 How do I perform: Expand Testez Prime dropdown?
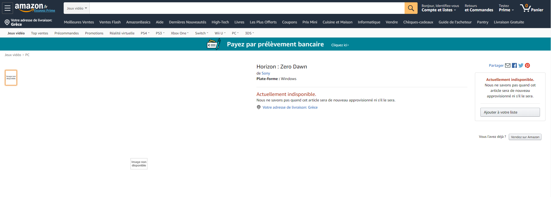506,8
